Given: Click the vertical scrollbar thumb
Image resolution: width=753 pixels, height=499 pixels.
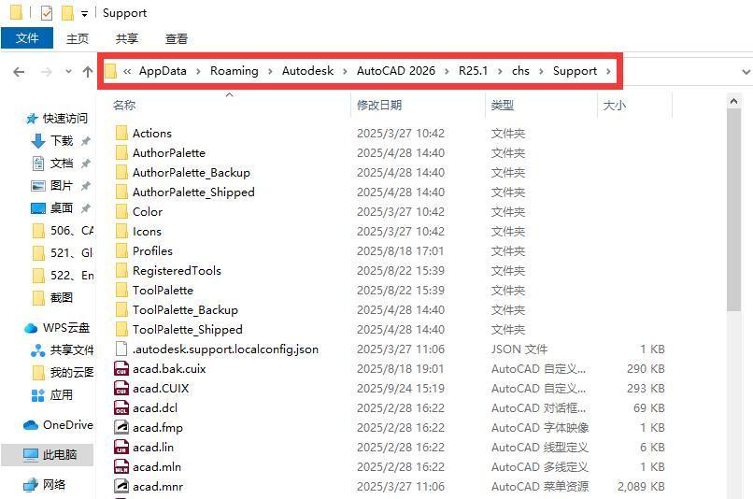Looking at the screenshot, I should pyautogui.click(x=733, y=210).
